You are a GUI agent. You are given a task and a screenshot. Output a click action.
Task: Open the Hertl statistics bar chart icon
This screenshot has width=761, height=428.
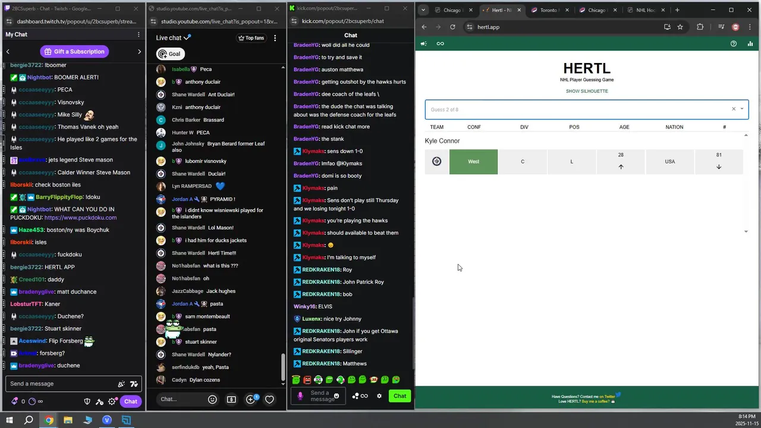(750, 43)
